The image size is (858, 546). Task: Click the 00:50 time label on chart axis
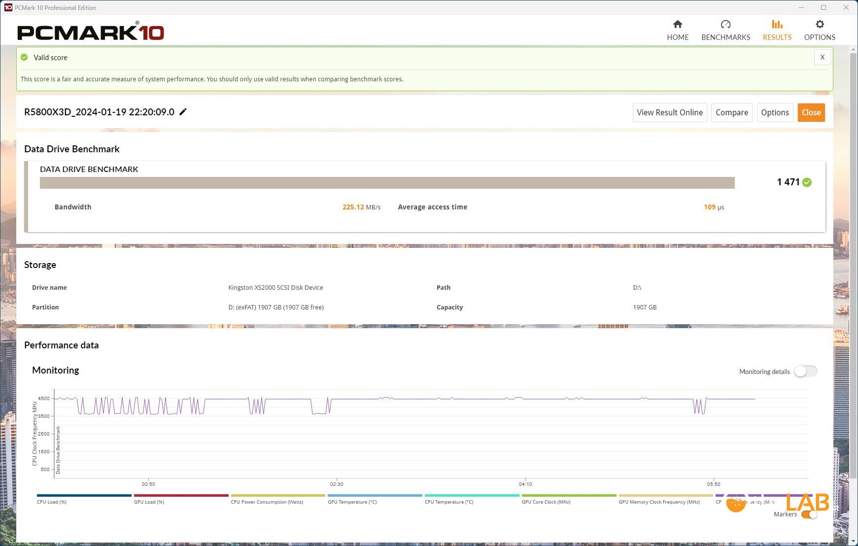(148, 484)
